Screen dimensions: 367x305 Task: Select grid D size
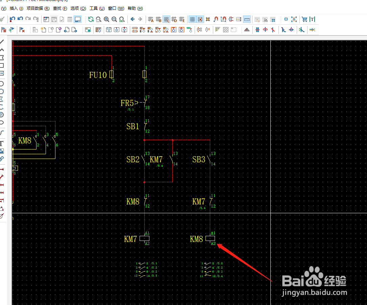pyautogui.click(x=174, y=19)
